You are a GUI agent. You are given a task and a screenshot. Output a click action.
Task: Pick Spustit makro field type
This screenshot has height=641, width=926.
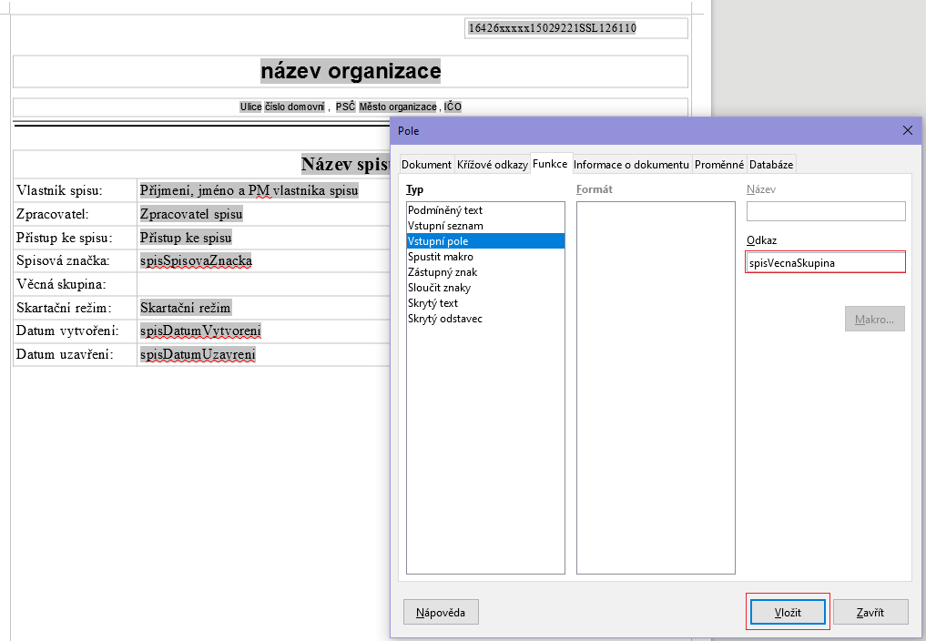click(x=441, y=257)
